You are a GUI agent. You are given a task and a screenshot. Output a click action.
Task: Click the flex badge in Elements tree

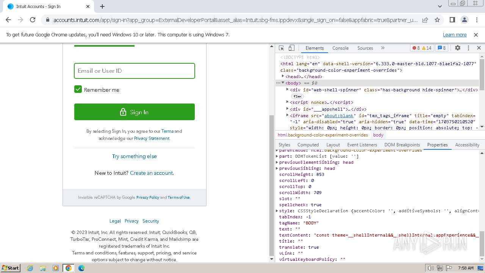click(297, 96)
